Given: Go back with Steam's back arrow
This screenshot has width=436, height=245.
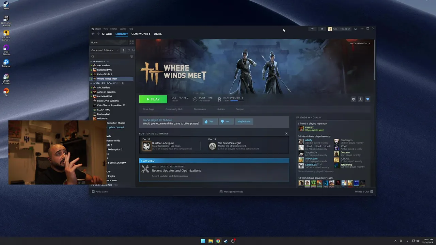Looking at the screenshot, I should pyautogui.click(x=93, y=34).
